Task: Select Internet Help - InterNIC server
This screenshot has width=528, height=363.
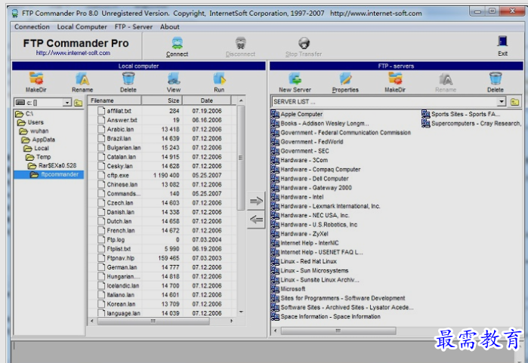Action: (305, 243)
